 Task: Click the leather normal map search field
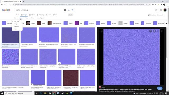point(39,10)
